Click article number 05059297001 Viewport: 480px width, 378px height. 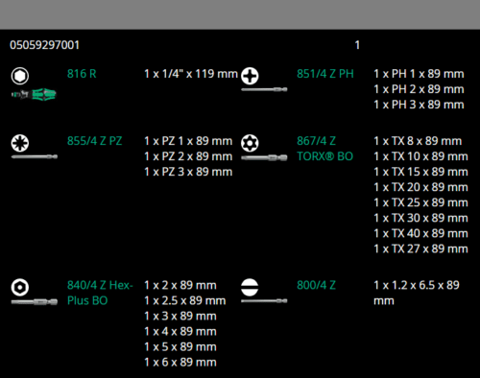click(44, 45)
